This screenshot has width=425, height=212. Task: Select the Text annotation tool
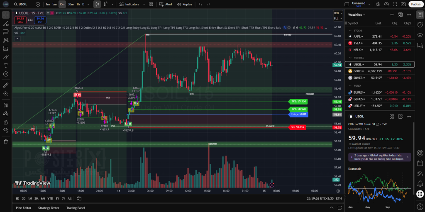[6, 66]
